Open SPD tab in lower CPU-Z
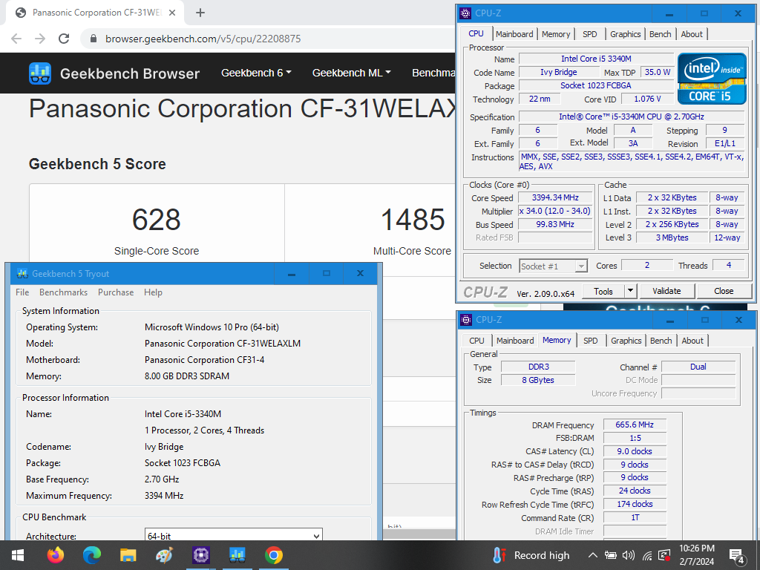Screen dimensions: 760x570 (590, 341)
